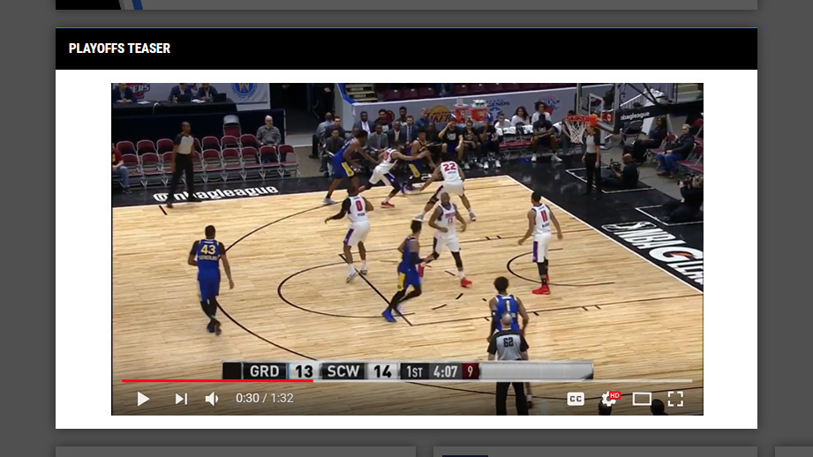Open the HD settings gear
813x457 pixels.
pyautogui.click(x=608, y=399)
